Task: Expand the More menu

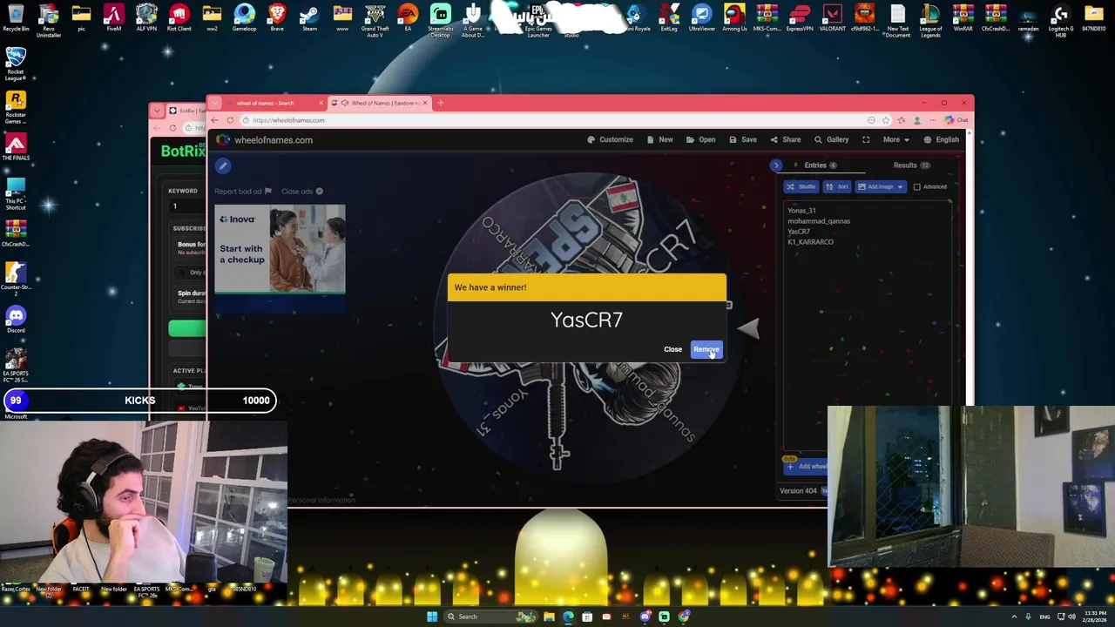Action: pos(895,139)
